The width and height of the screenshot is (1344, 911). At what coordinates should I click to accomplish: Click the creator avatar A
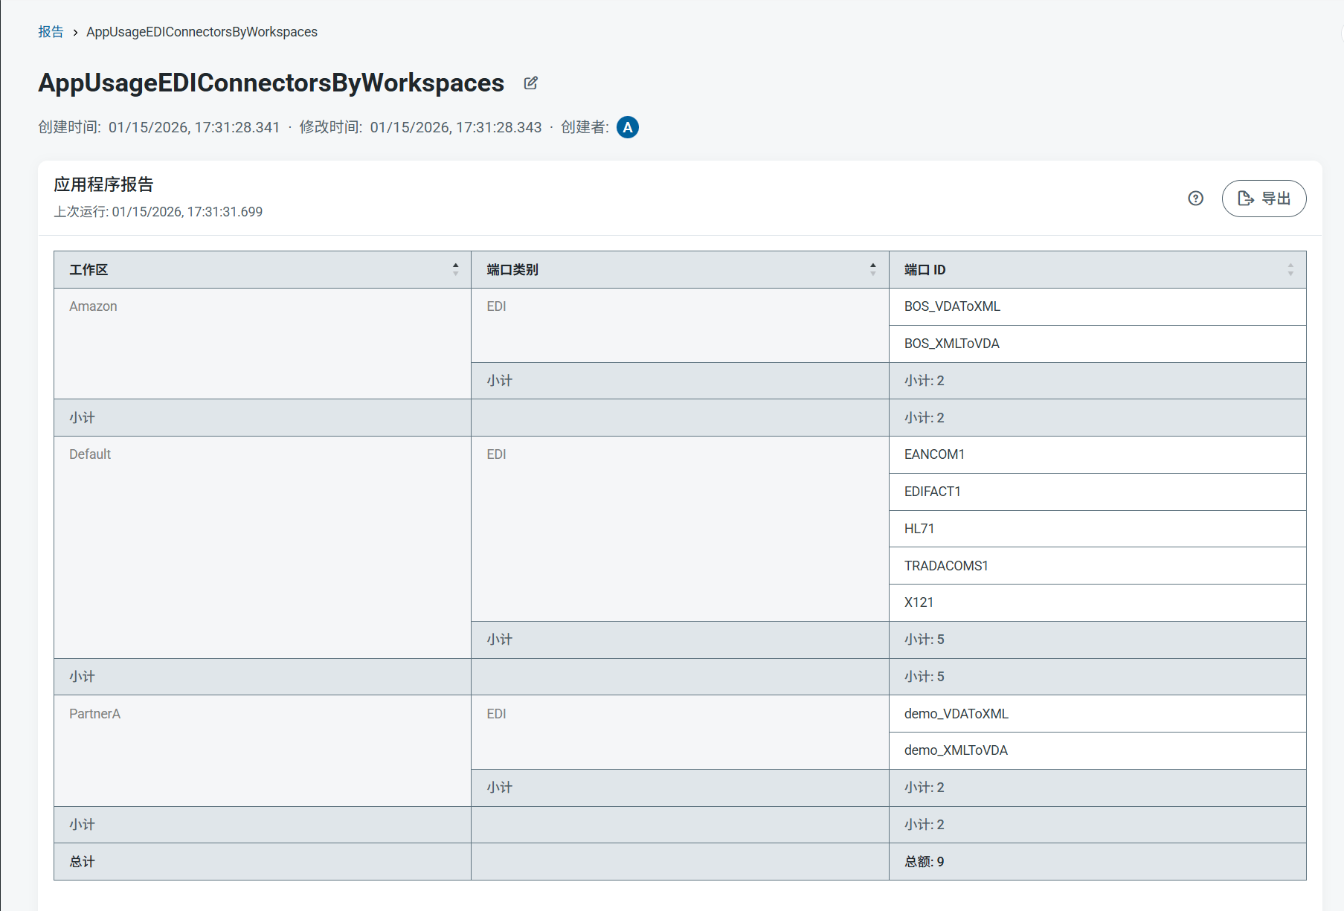[x=628, y=128]
